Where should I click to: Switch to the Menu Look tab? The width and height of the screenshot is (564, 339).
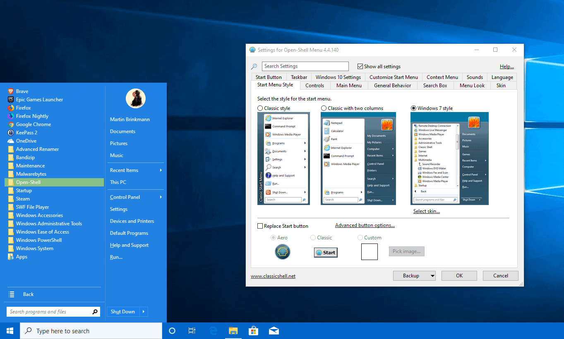(472, 86)
